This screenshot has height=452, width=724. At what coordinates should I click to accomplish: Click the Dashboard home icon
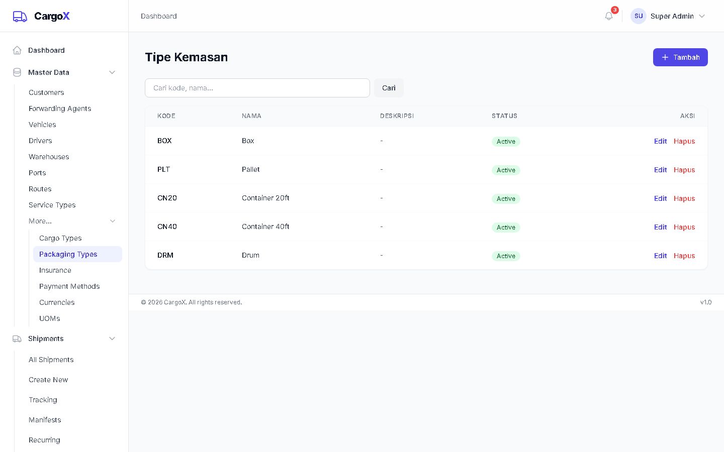coord(17,50)
